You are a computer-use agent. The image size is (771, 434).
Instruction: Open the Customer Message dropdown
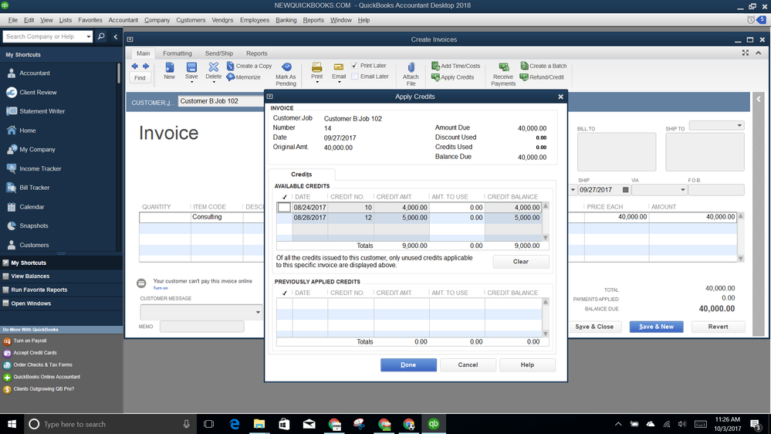pyautogui.click(x=258, y=312)
